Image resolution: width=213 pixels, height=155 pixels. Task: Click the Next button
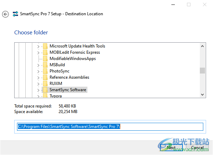[171, 147]
